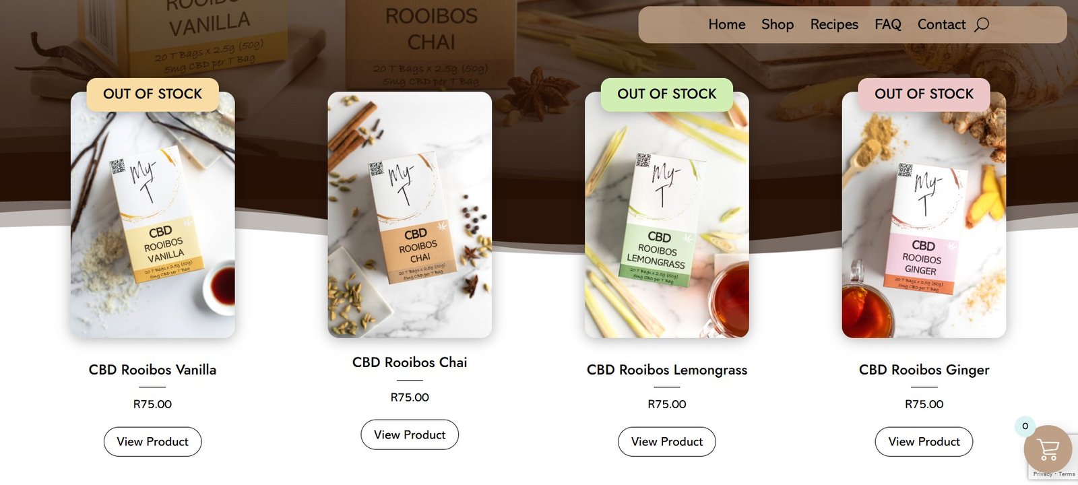Open the CBD Rooibos Vanilla product image
The width and height of the screenshot is (1078, 485).
click(x=153, y=215)
